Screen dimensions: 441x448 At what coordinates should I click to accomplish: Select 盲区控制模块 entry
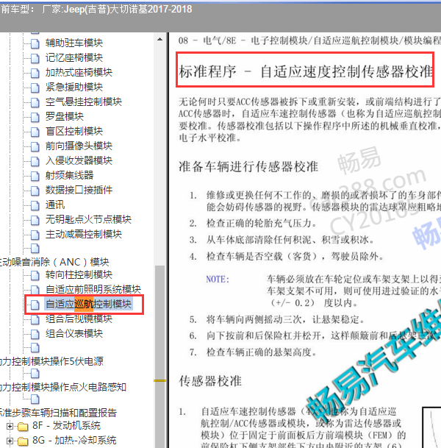[74, 132]
